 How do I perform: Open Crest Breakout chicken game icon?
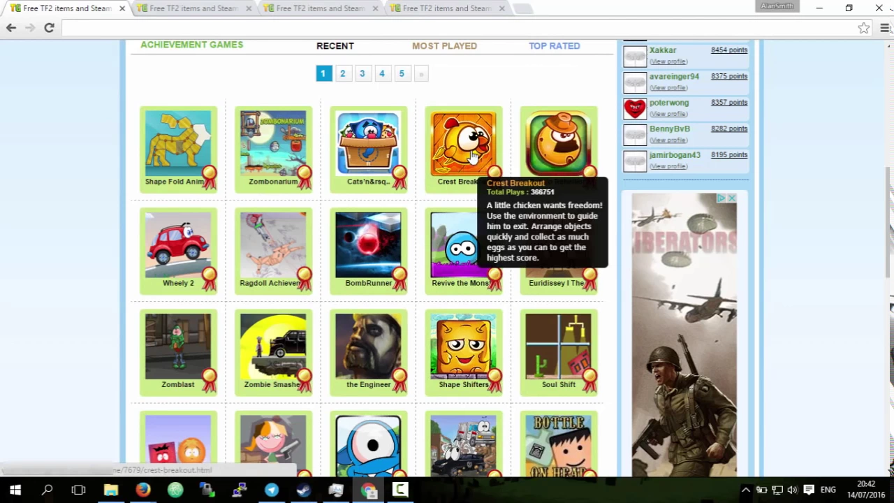click(463, 143)
